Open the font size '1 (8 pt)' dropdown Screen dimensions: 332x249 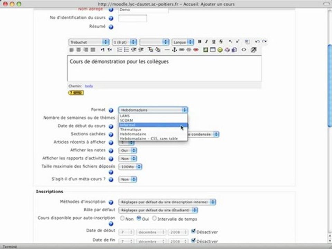tap(124, 42)
